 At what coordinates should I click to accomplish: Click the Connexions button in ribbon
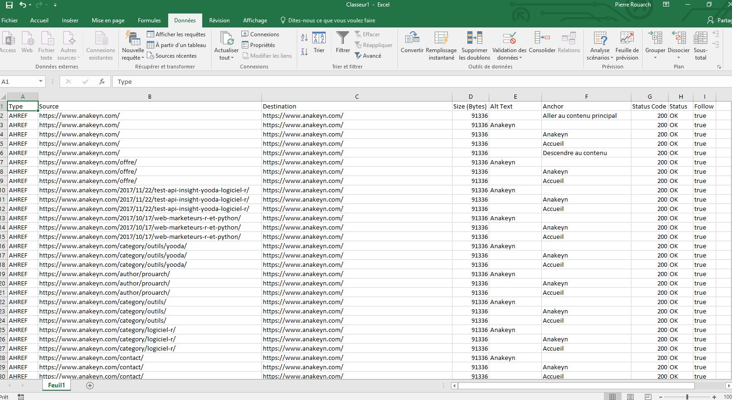260,34
